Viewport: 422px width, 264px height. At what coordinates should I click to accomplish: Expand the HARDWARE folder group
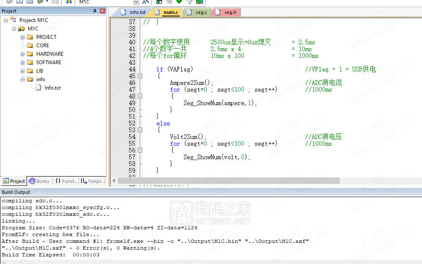[23, 54]
